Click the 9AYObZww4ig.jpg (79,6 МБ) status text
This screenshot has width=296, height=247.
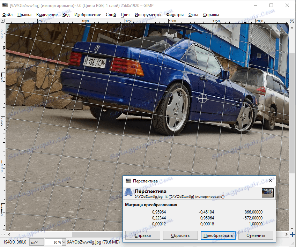point(93,242)
